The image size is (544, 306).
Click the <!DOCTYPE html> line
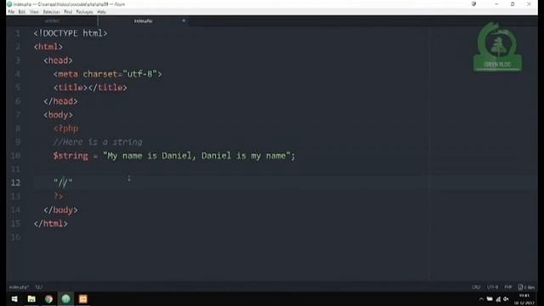click(x=71, y=33)
